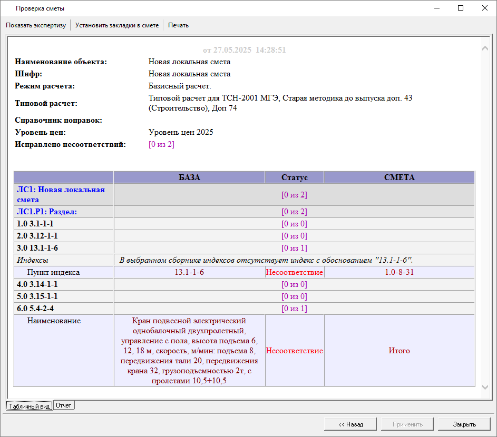Select row 1.0 3.1-1-1

tap(35, 224)
